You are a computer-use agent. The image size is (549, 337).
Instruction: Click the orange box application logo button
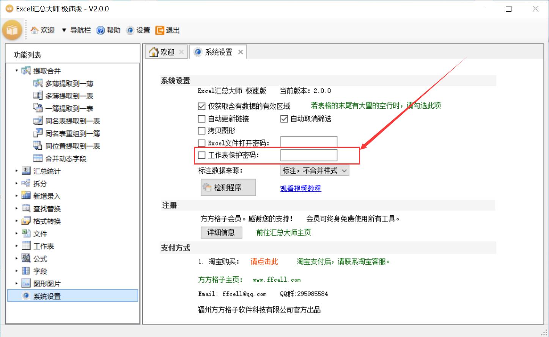12,30
